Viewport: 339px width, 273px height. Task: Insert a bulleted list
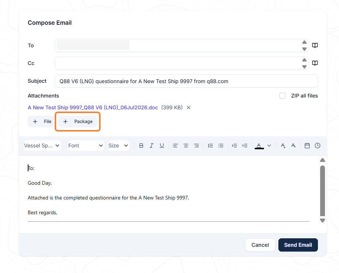pos(221,146)
